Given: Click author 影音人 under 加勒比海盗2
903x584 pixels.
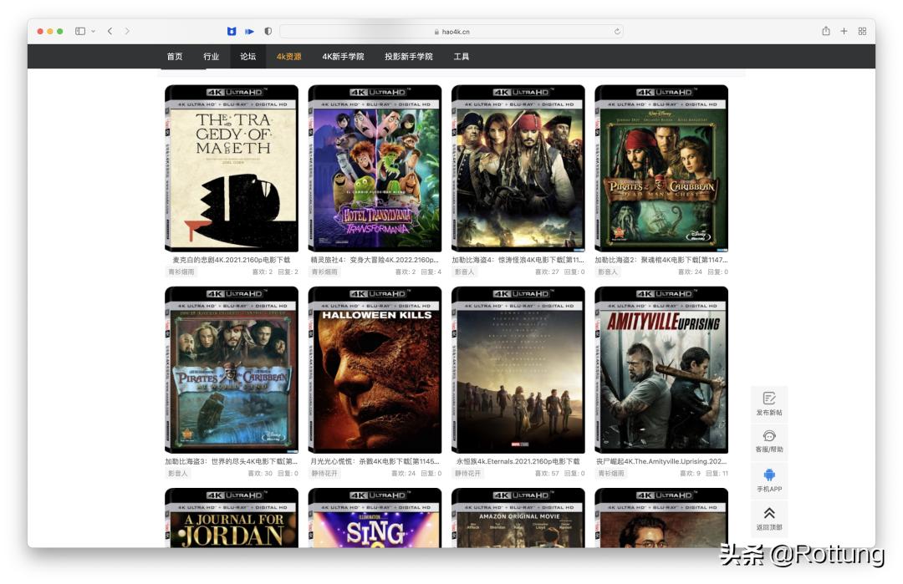Looking at the screenshot, I should click(608, 272).
